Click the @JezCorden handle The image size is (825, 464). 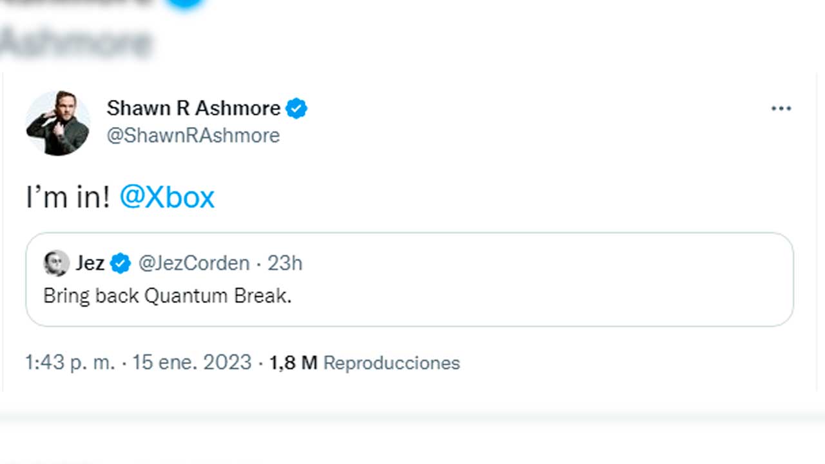pos(194,263)
